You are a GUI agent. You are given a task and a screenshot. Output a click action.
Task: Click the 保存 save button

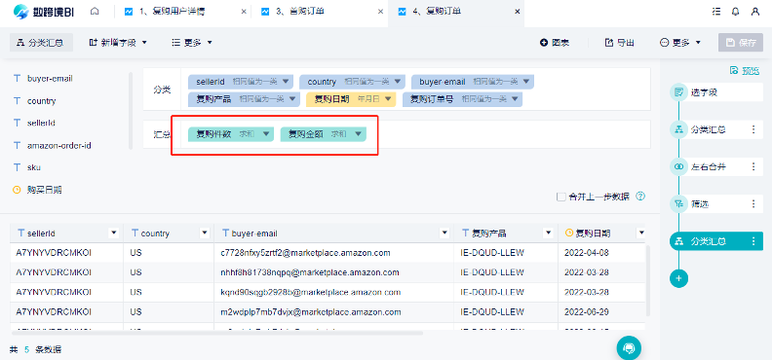(x=741, y=43)
